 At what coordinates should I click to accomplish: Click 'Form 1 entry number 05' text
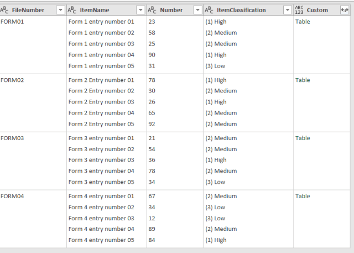coord(101,66)
